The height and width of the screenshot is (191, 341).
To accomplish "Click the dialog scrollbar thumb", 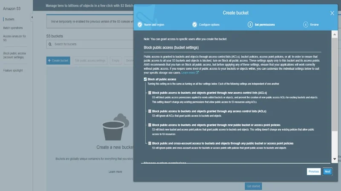I will point(335,85).
